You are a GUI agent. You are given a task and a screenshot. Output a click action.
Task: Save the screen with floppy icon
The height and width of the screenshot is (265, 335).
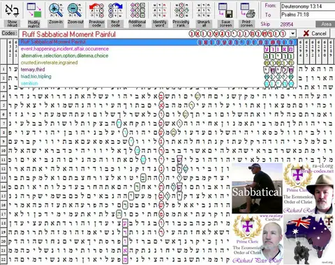(225, 10)
